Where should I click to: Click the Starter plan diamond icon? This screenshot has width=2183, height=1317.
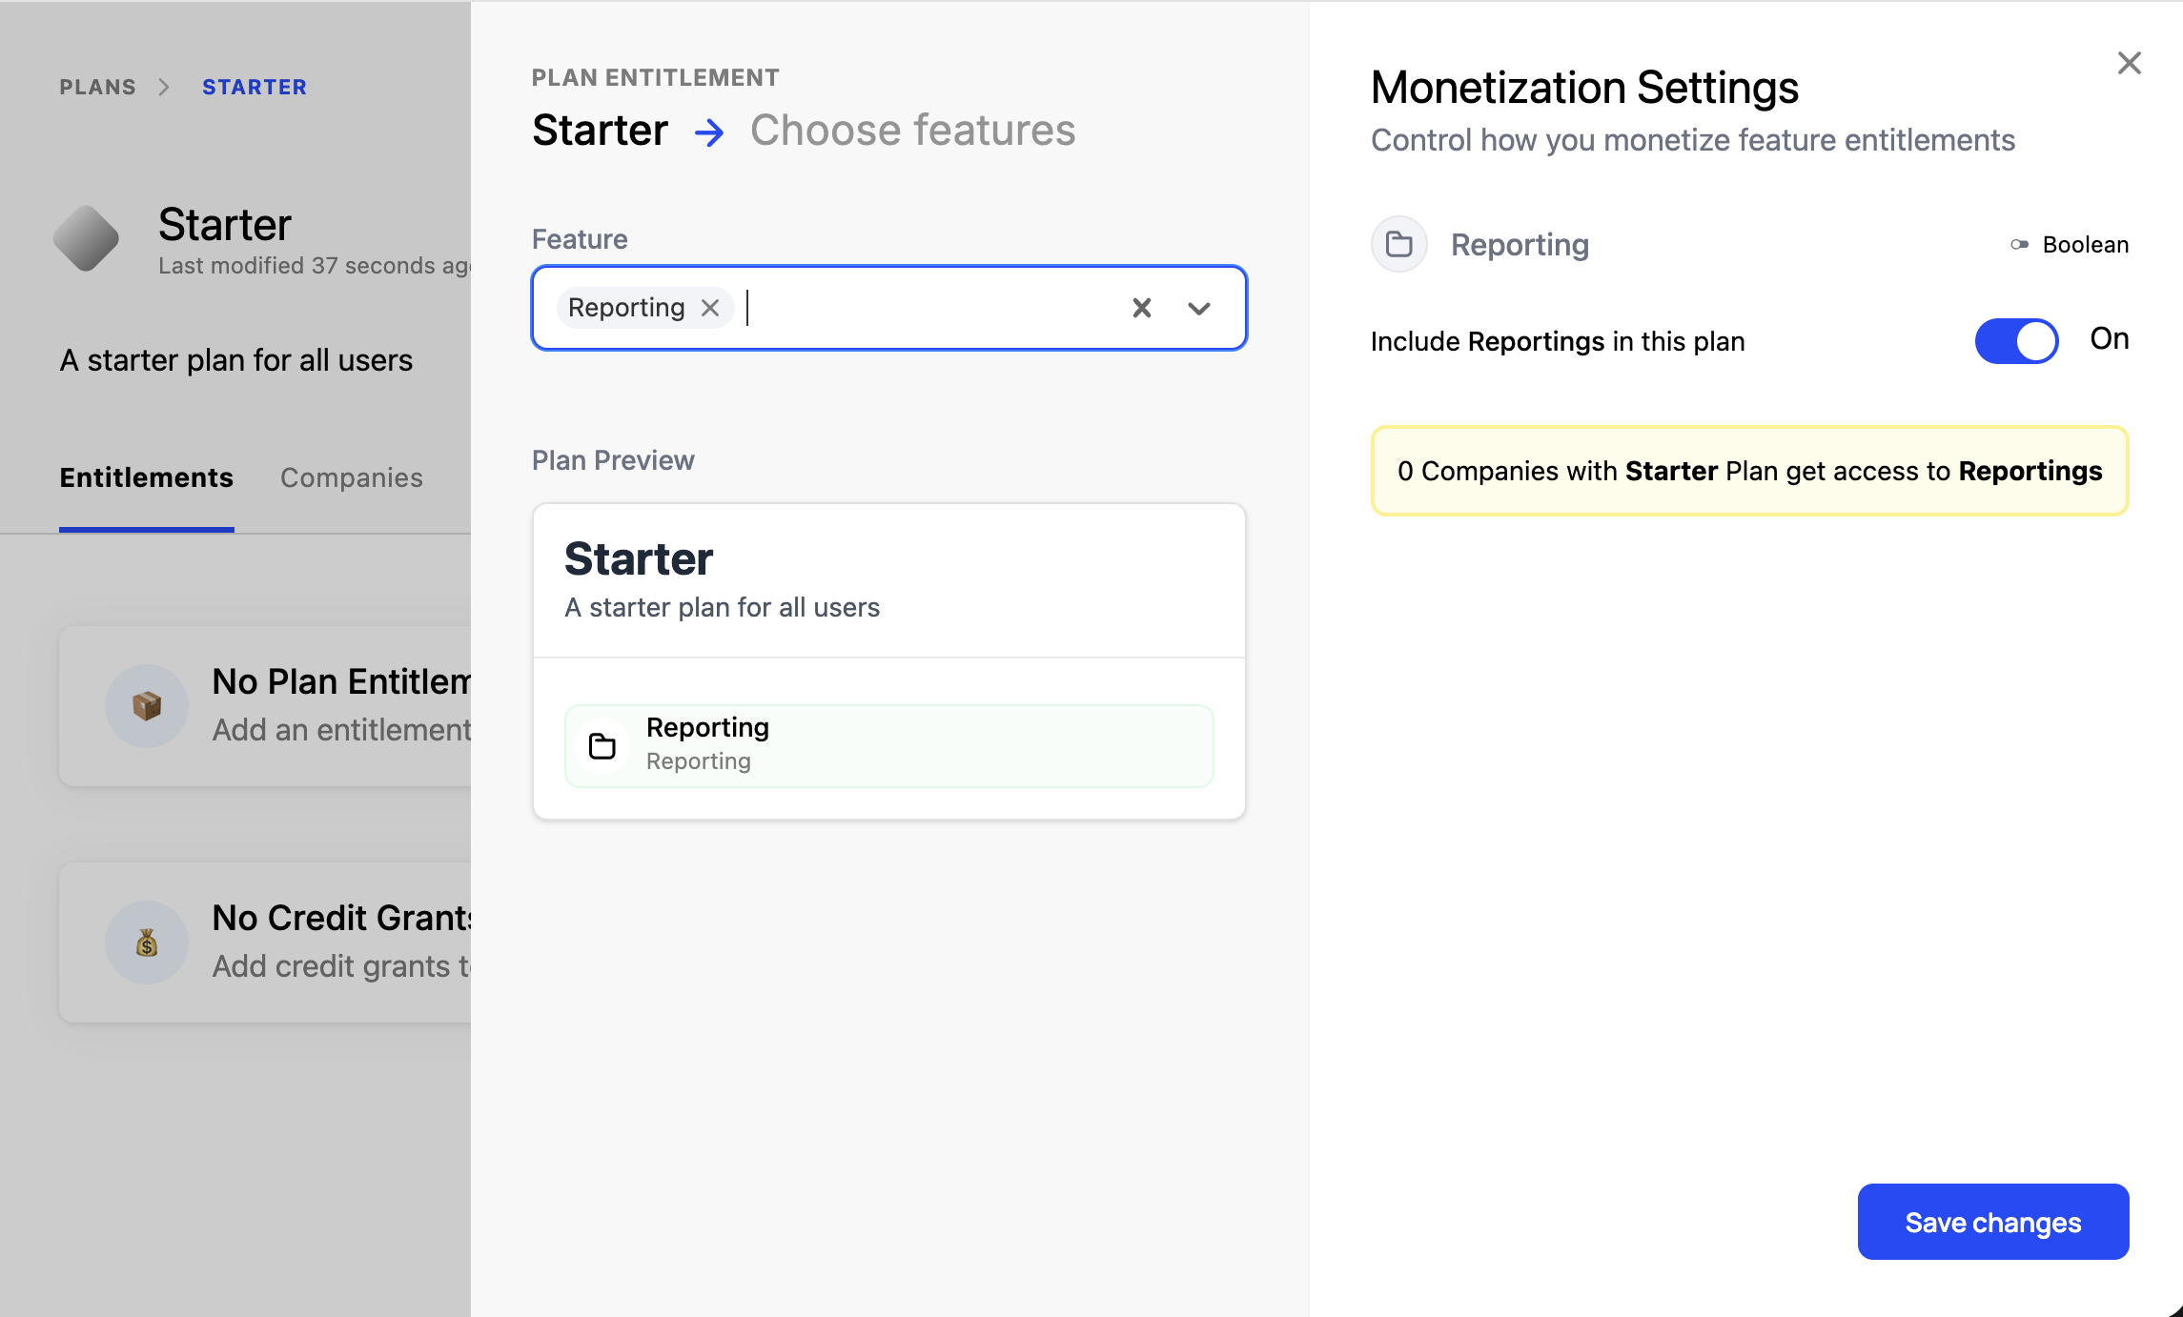[x=87, y=238]
